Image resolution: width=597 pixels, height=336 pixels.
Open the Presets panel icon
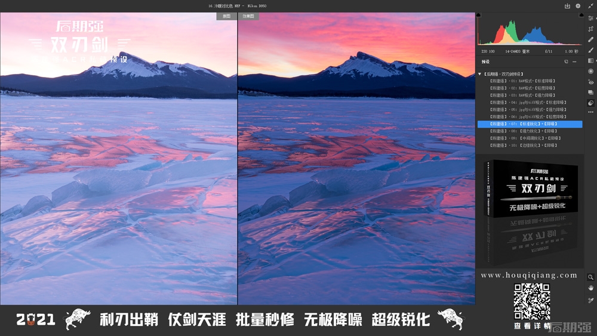pyautogui.click(x=590, y=103)
